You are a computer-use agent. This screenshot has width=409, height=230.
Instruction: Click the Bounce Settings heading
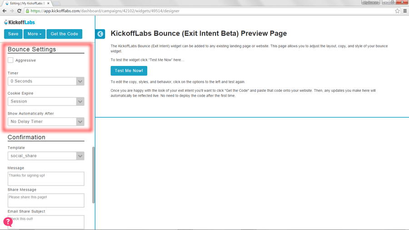32,49
